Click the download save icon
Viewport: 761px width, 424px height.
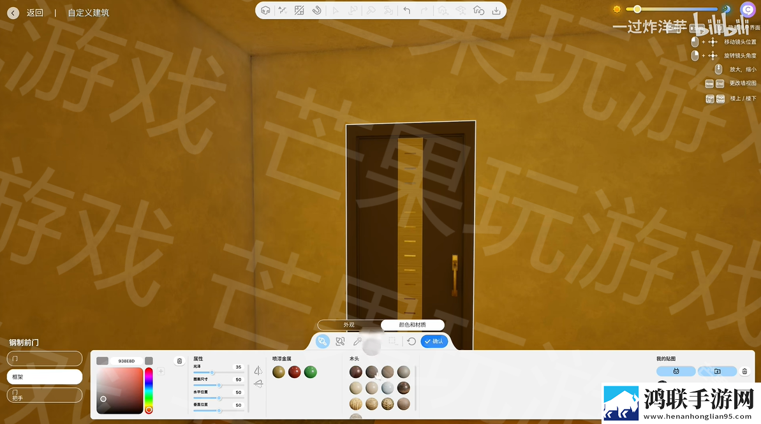click(x=496, y=10)
